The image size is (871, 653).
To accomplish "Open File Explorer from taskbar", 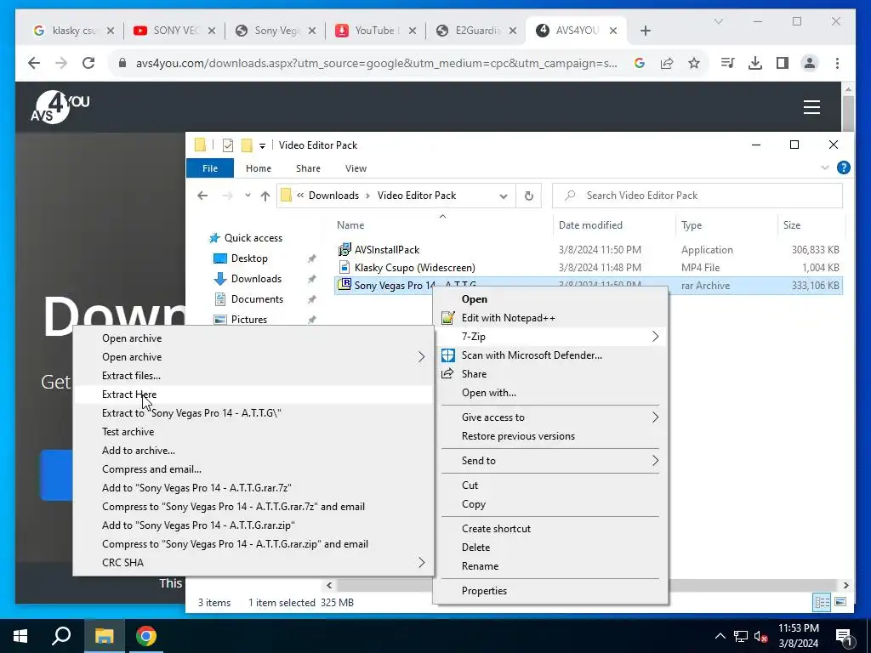I will tap(104, 636).
